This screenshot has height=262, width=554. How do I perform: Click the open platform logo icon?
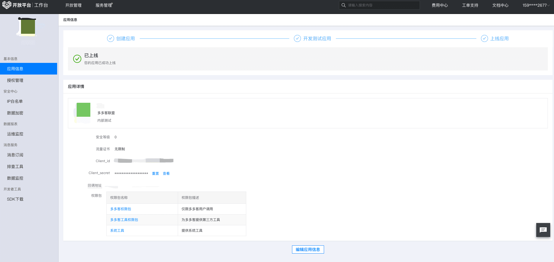coord(7,5)
